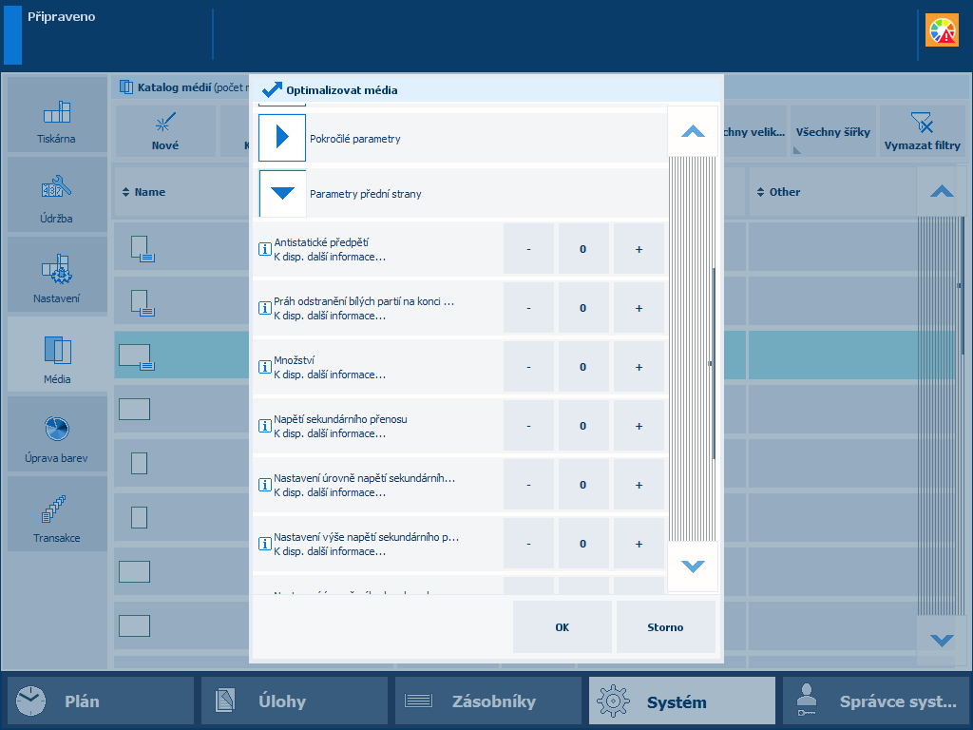This screenshot has height=730, width=973.
Task: Increase Nastavení úrovně napětí sekundárníh value
Action: point(639,485)
